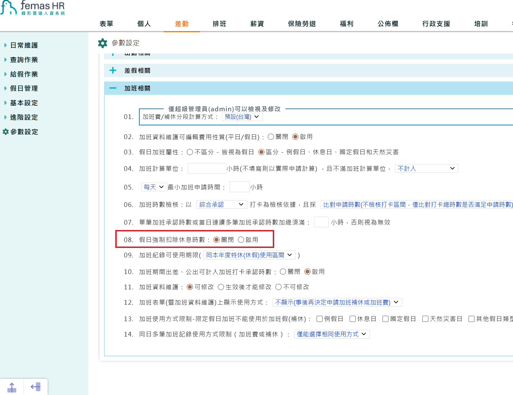Click the minus icon for 加班相關
Image resolution: width=513 pixels, height=395 pixels.
113,88
